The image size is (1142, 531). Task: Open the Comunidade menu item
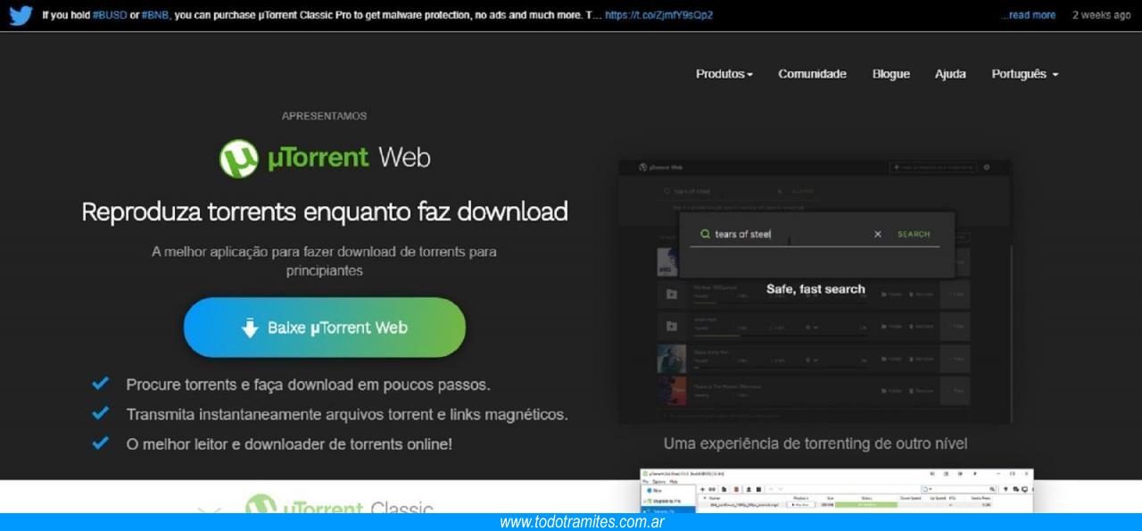point(812,74)
